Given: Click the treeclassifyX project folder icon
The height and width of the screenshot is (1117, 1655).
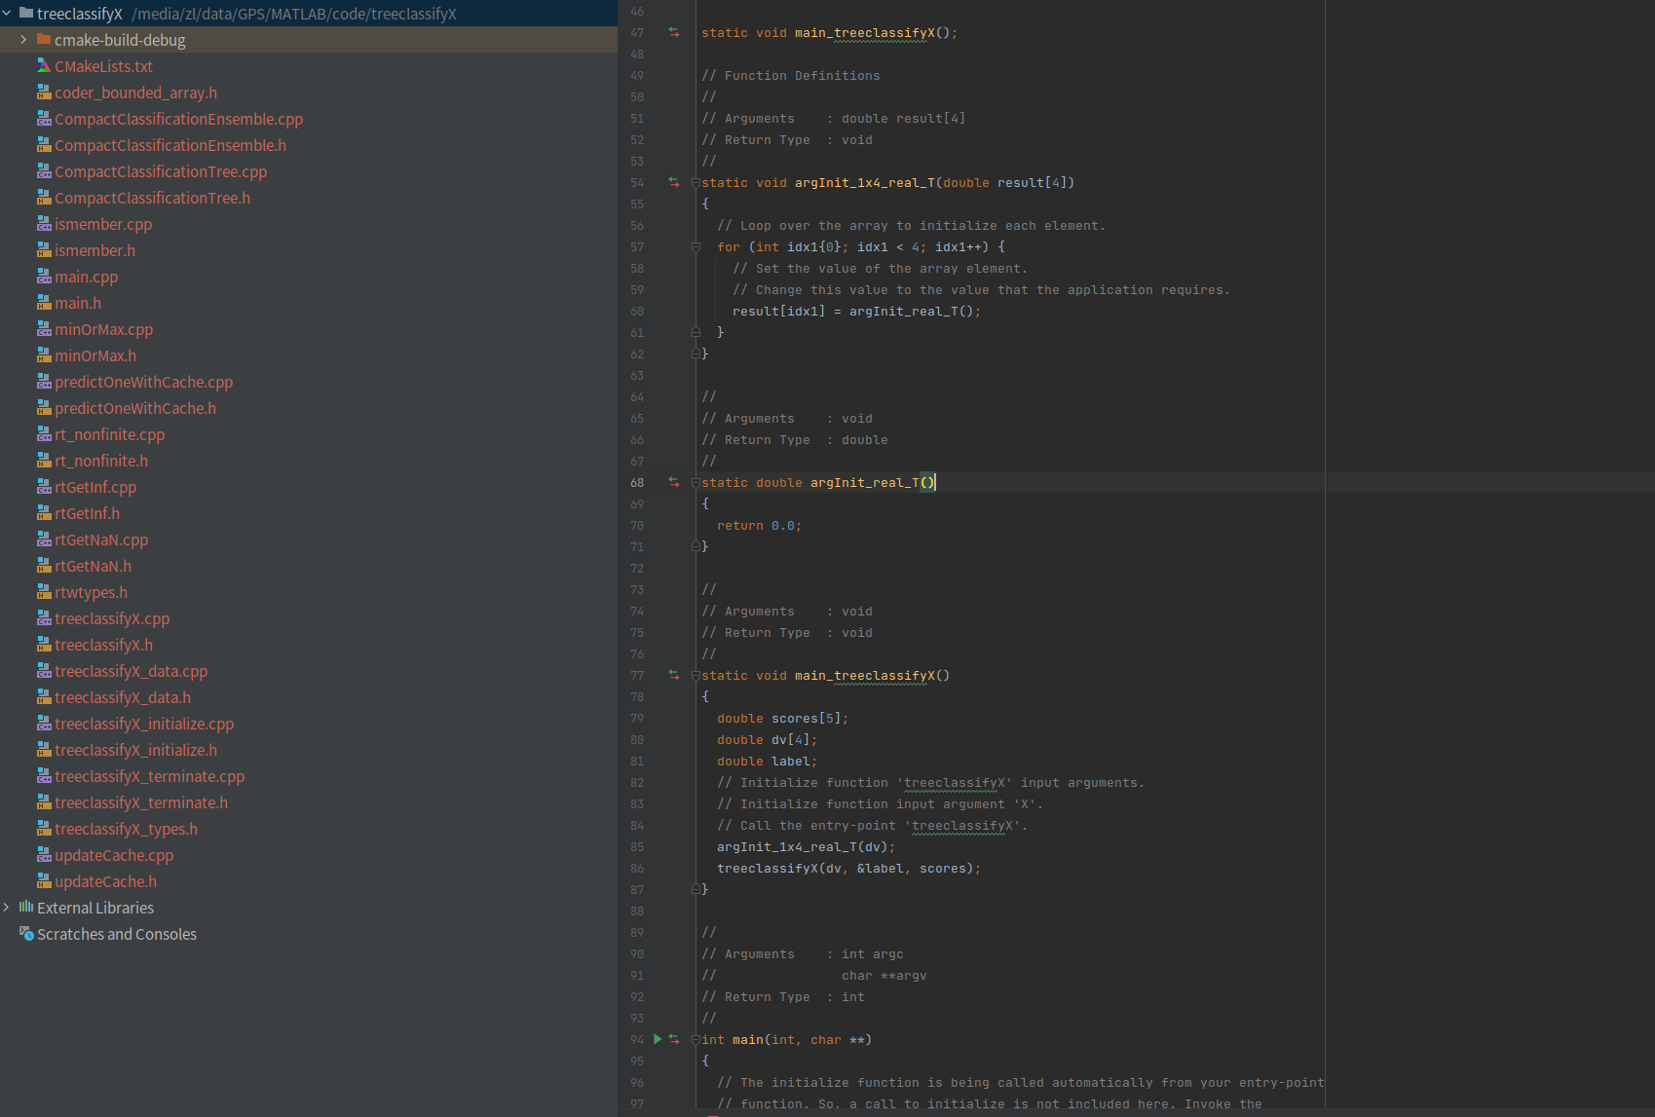Looking at the screenshot, I should [26, 14].
